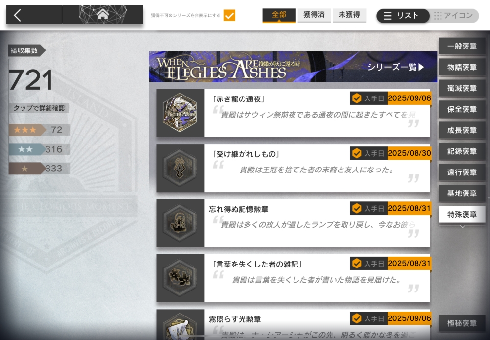Tap the 忘れ得ぬ記憶勲章 lamp medal icon

click(x=180, y=223)
